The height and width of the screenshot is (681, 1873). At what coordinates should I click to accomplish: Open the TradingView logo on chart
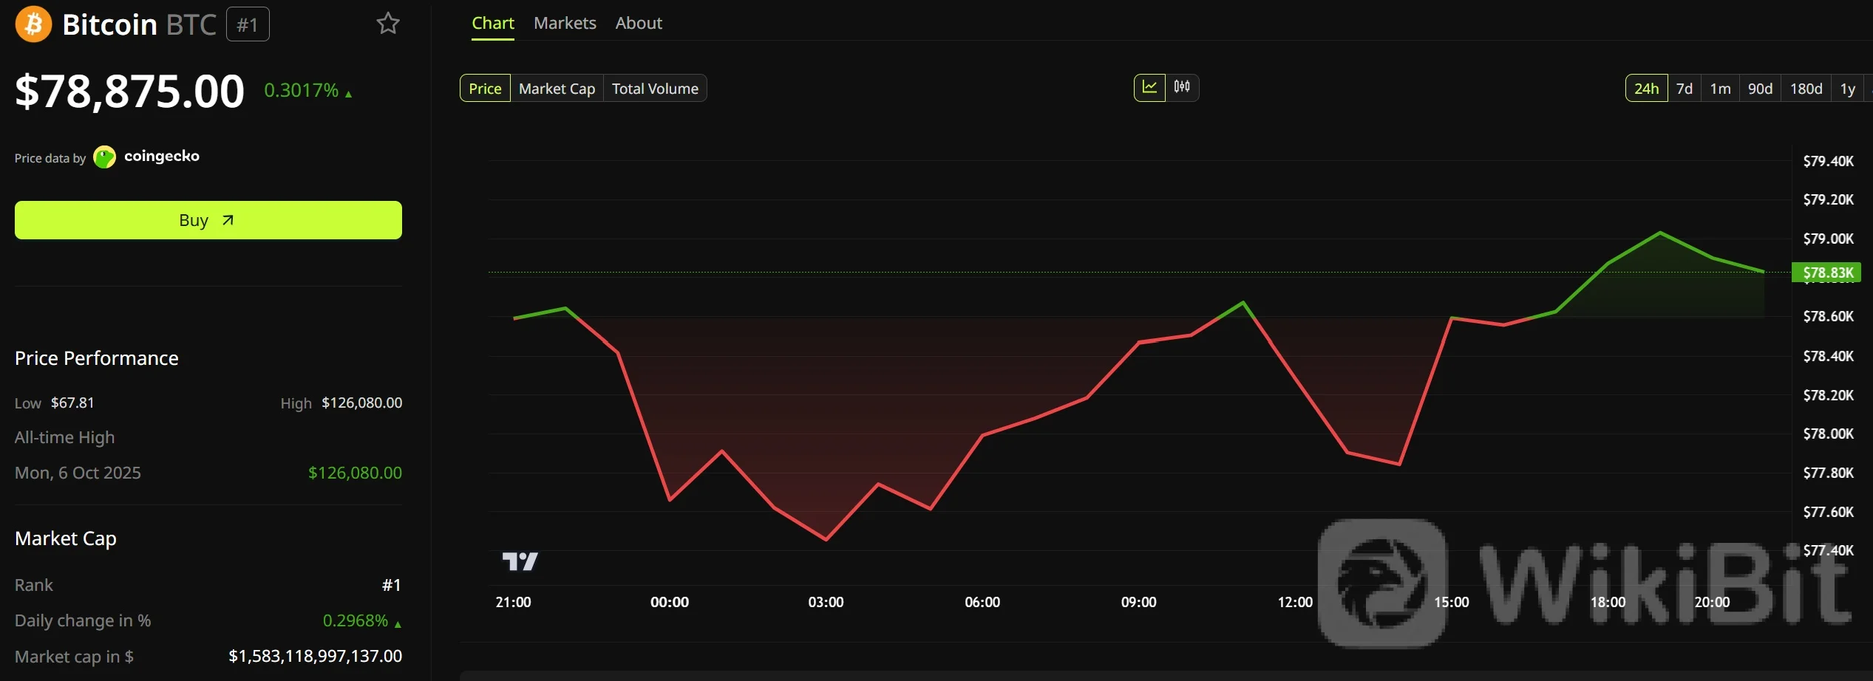(x=520, y=561)
